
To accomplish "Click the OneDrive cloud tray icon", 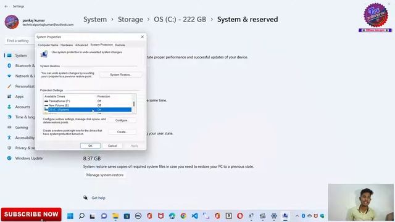I will [310, 216].
